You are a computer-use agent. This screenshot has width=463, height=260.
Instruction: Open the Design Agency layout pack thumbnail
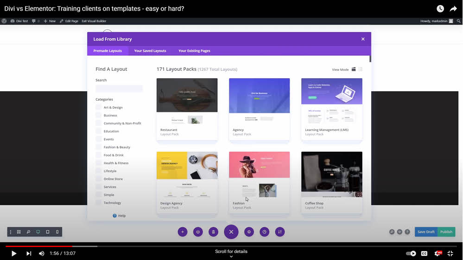(187, 175)
